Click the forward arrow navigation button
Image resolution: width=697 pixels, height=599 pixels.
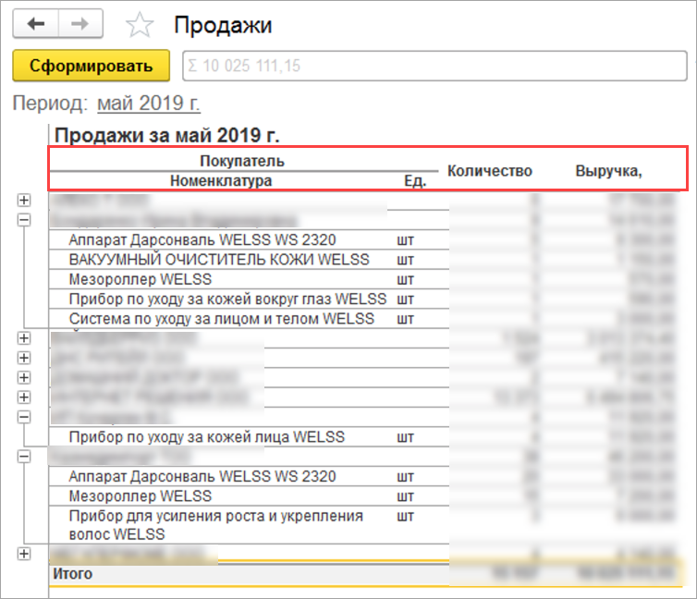pyautogui.click(x=80, y=25)
